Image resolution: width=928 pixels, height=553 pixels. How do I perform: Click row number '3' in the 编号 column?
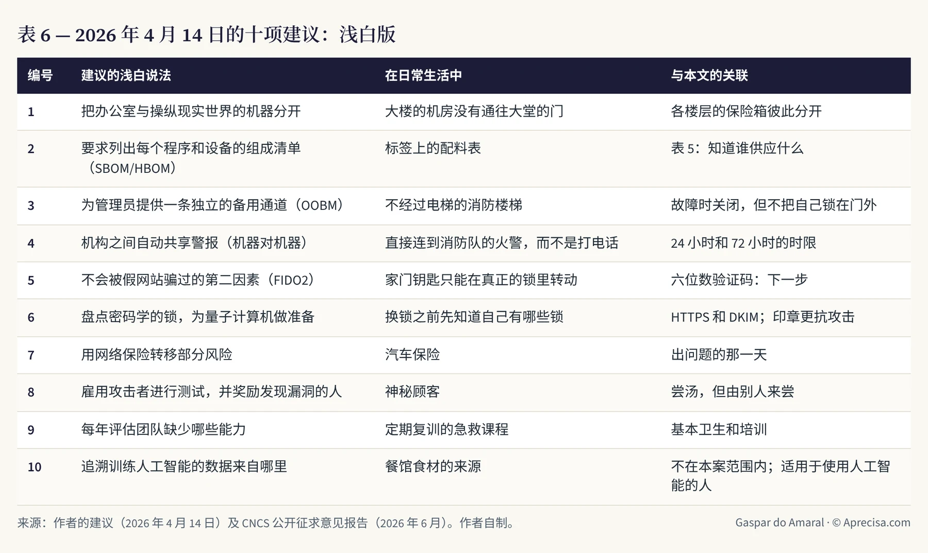(31, 206)
